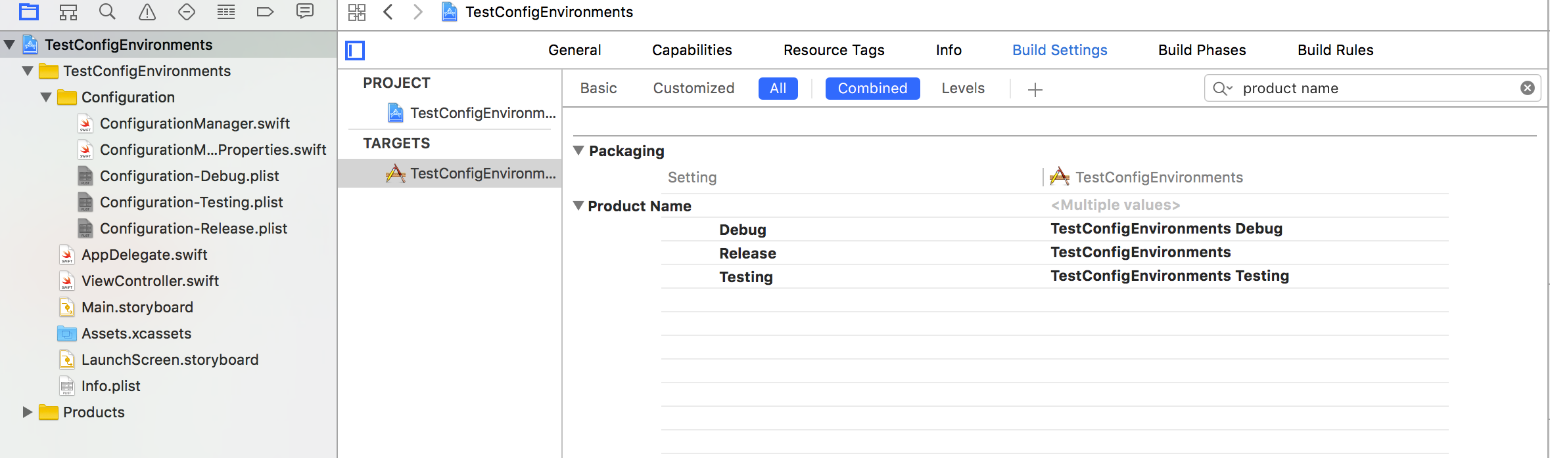Clear the product name search field
1550x458 pixels.
coord(1528,88)
